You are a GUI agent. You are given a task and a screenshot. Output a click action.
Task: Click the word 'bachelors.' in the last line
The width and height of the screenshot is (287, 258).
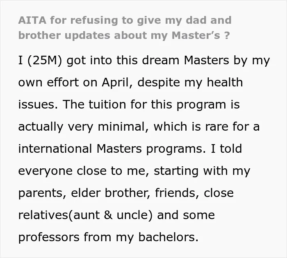click(x=168, y=237)
